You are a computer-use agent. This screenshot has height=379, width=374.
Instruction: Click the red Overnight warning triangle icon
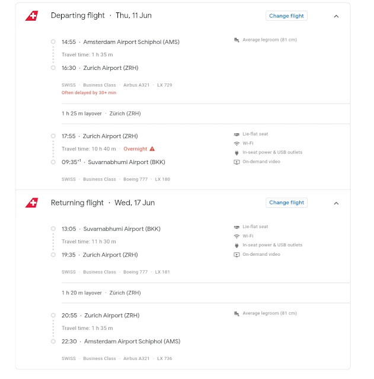152,149
